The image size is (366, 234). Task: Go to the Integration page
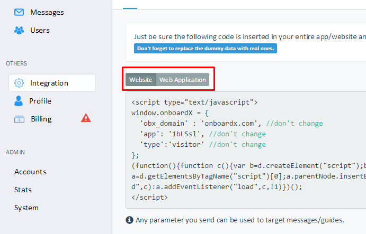tap(52, 83)
